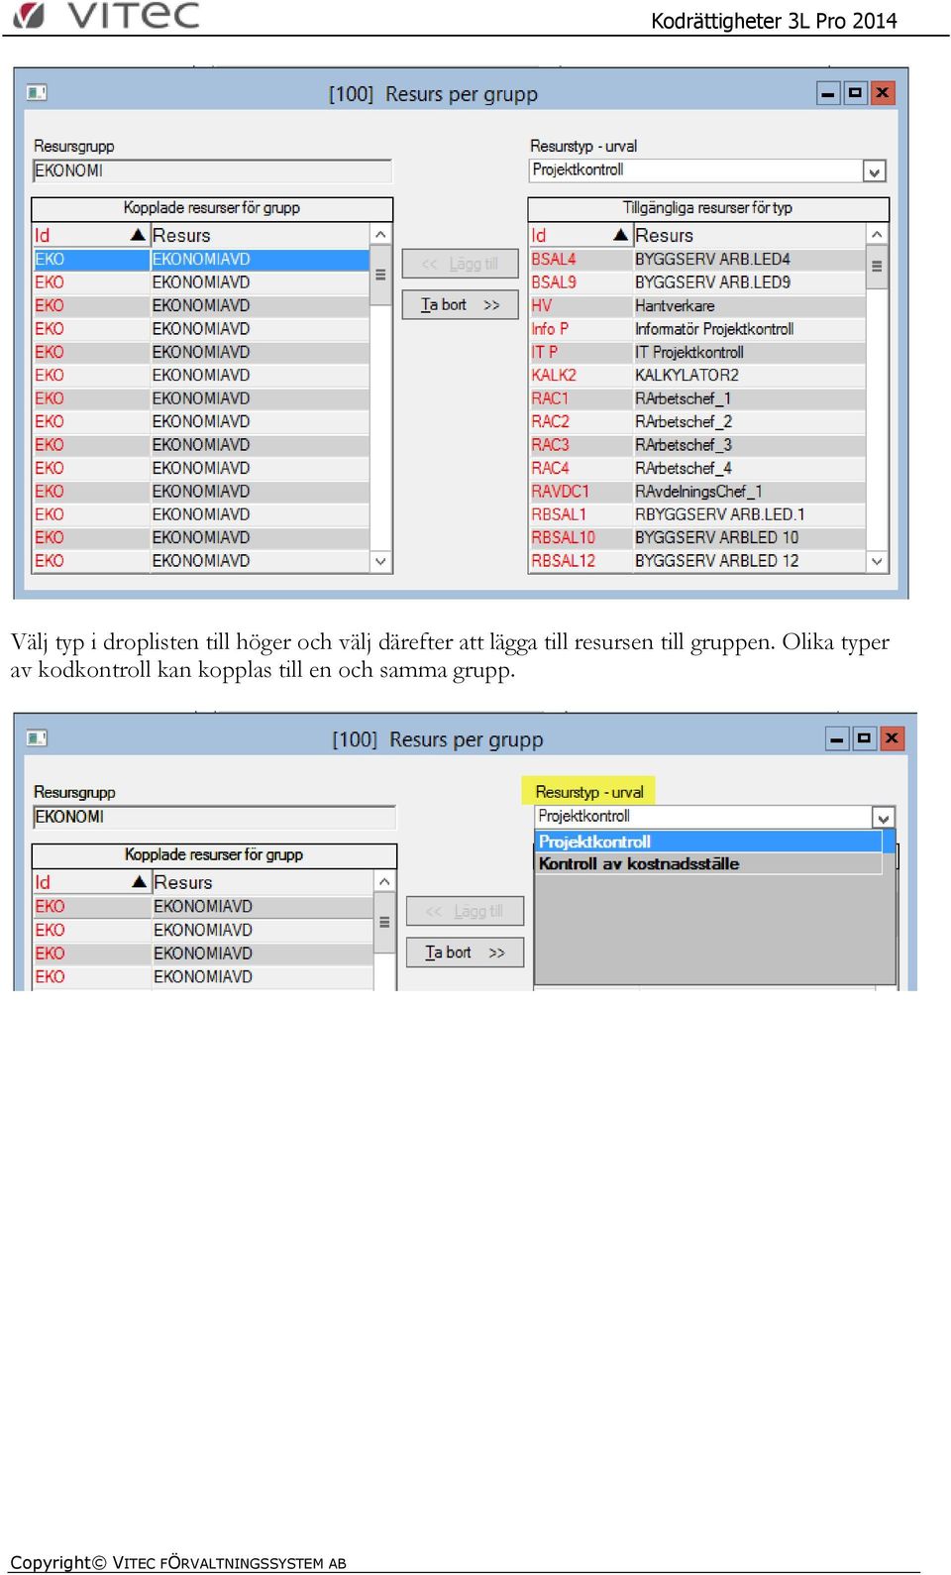
Task: Click scroll-up arrow in lower dialog's Kopplade list
Action: (x=385, y=882)
